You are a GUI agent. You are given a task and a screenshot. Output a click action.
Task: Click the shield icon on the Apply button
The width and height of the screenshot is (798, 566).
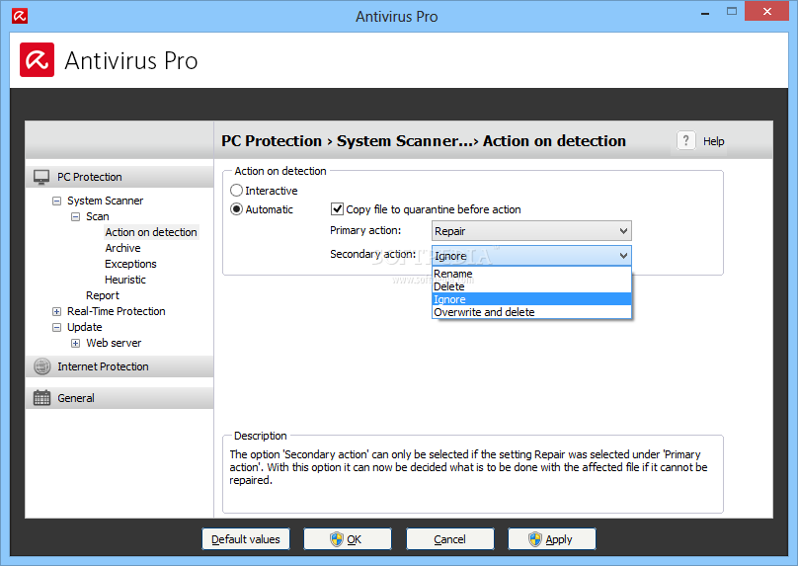(x=535, y=539)
